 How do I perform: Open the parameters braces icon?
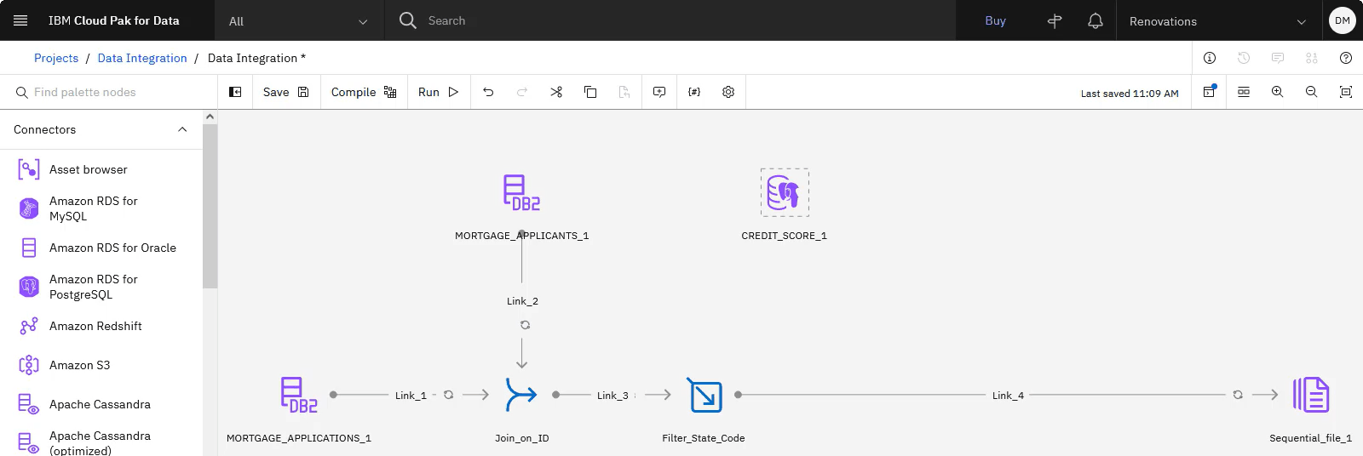694,92
